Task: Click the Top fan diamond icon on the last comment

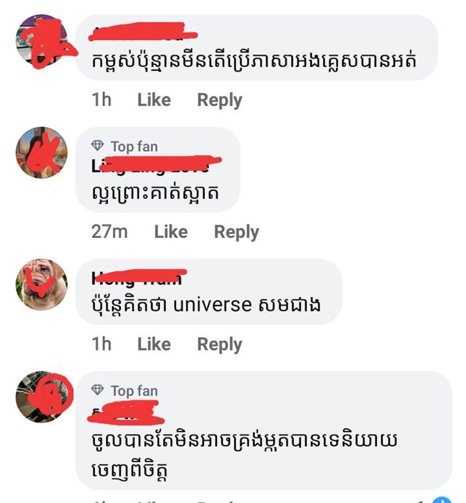Action: pos(97,390)
